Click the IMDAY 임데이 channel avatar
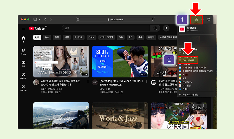Image resolution: width=234 pixels, height=139 pixels. point(36,82)
